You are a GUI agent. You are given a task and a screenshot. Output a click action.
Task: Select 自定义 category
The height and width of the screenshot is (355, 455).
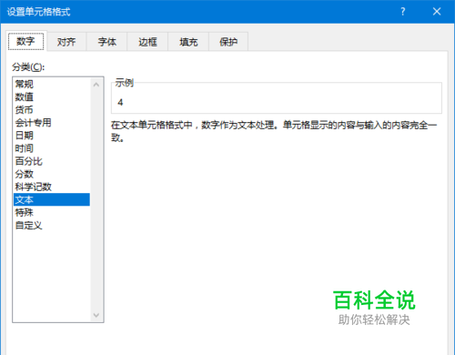click(x=52, y=226)
